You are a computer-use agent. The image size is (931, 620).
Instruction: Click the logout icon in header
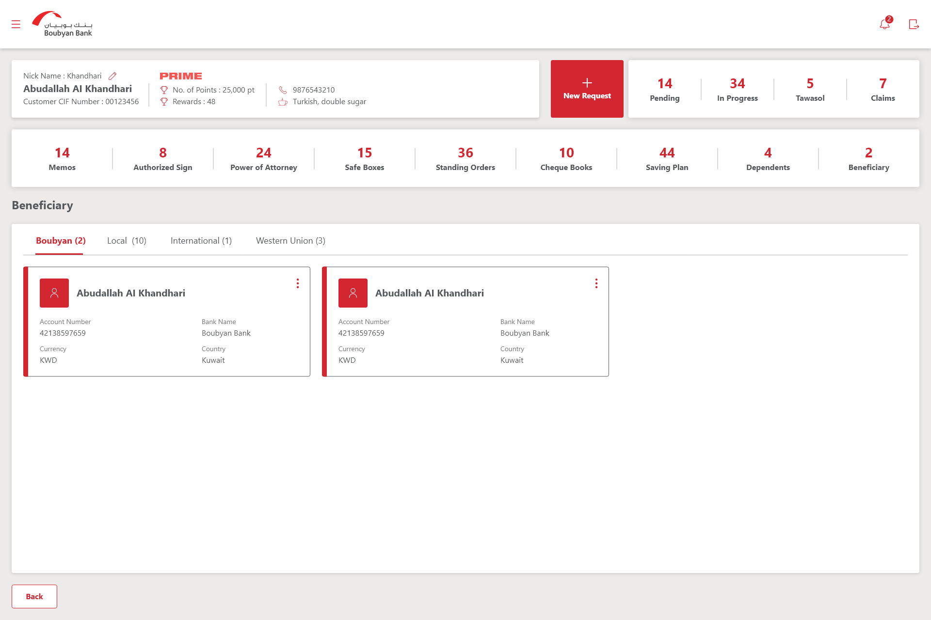(x=914, y=24)
